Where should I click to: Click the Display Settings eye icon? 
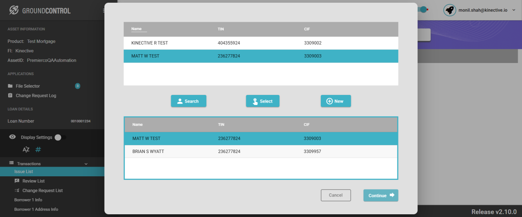12,137
